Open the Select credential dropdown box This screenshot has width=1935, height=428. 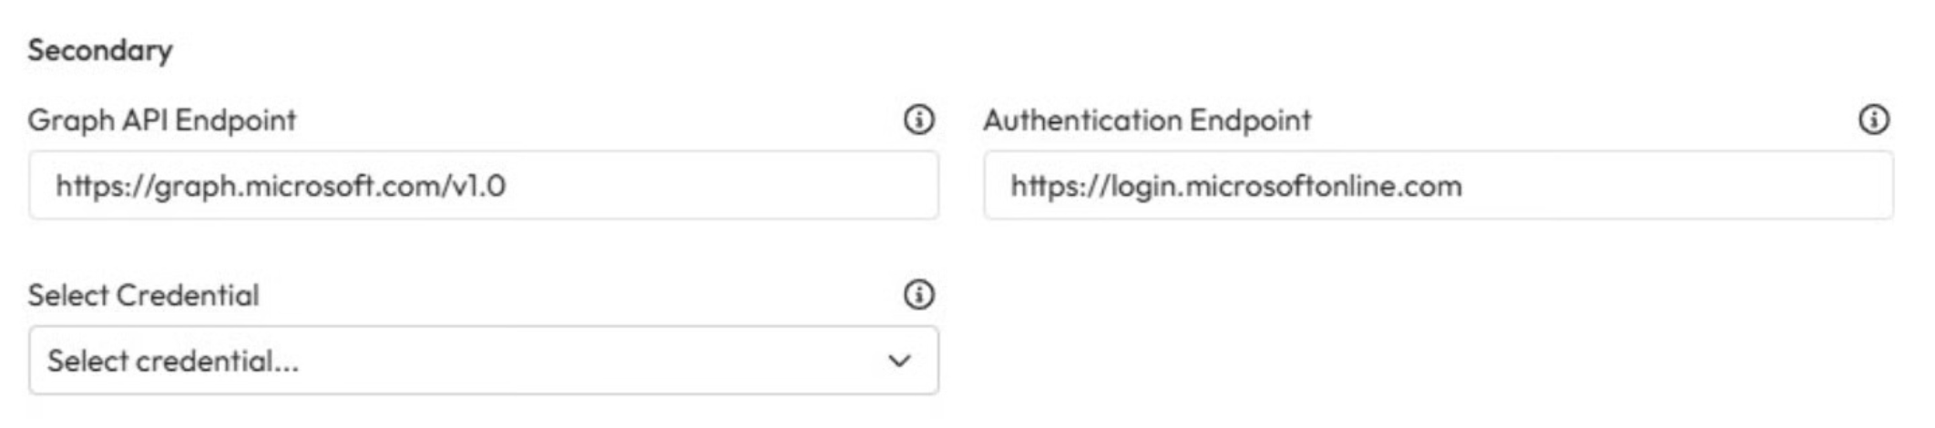pos(483,361)
